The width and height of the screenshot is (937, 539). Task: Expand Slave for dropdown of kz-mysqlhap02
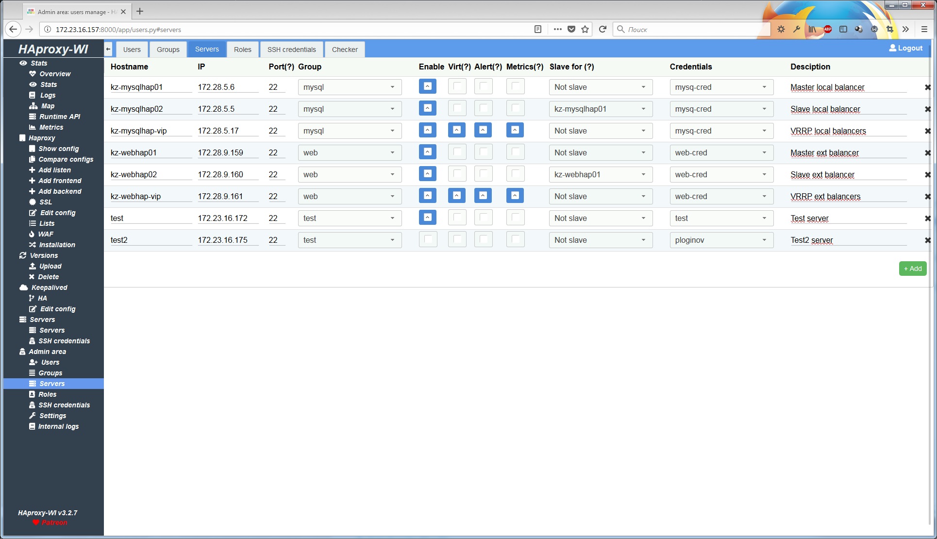tap(601, 109)
